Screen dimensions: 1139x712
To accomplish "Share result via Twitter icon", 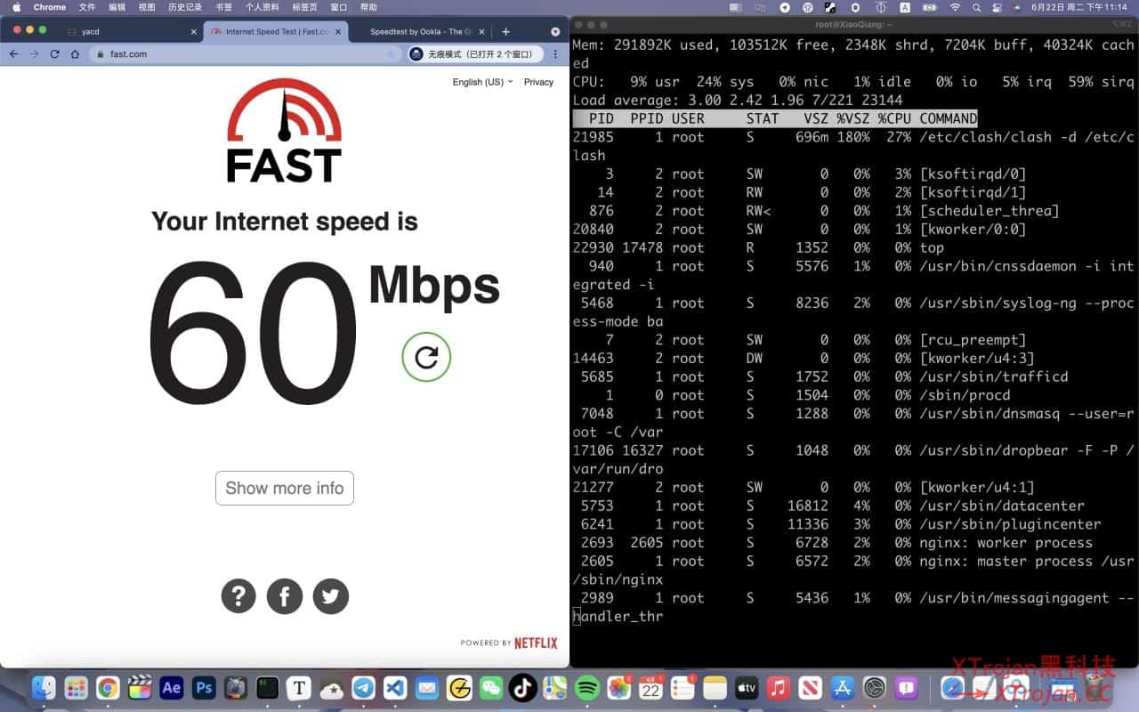I will tap(331, 596).
